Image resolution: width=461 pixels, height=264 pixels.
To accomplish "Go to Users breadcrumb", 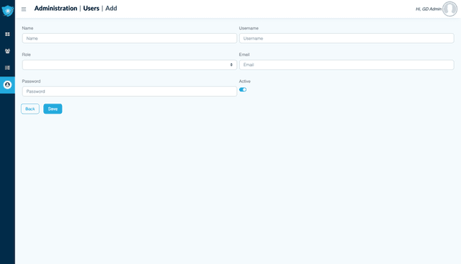I will (x=91, y=8).
